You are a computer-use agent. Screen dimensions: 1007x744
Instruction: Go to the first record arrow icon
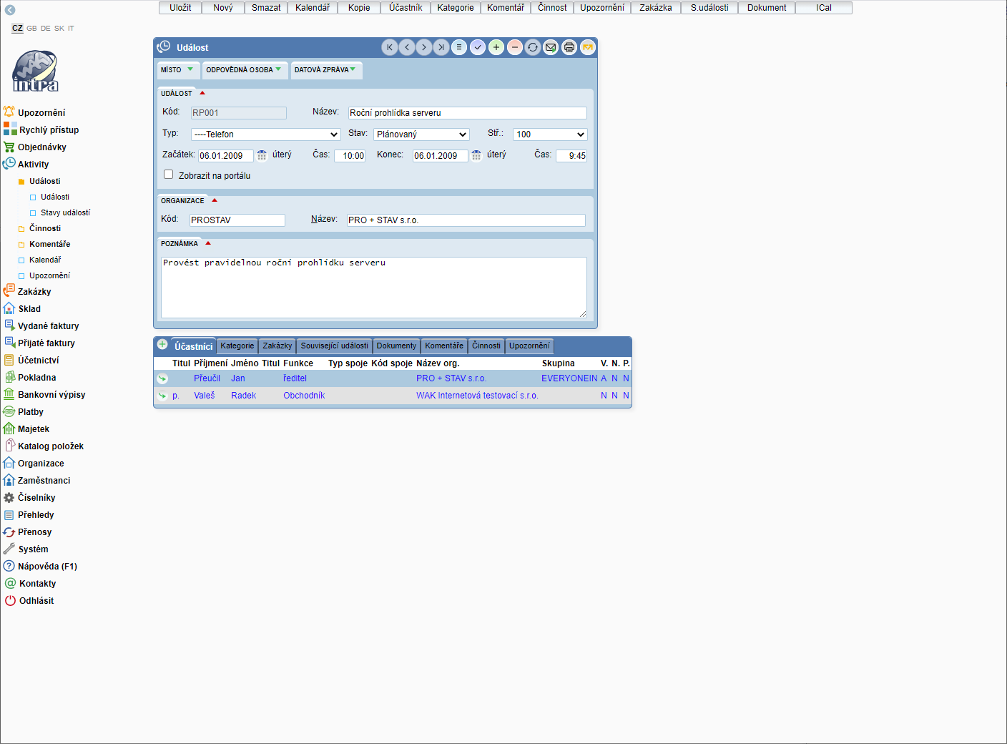click(390, 47)
